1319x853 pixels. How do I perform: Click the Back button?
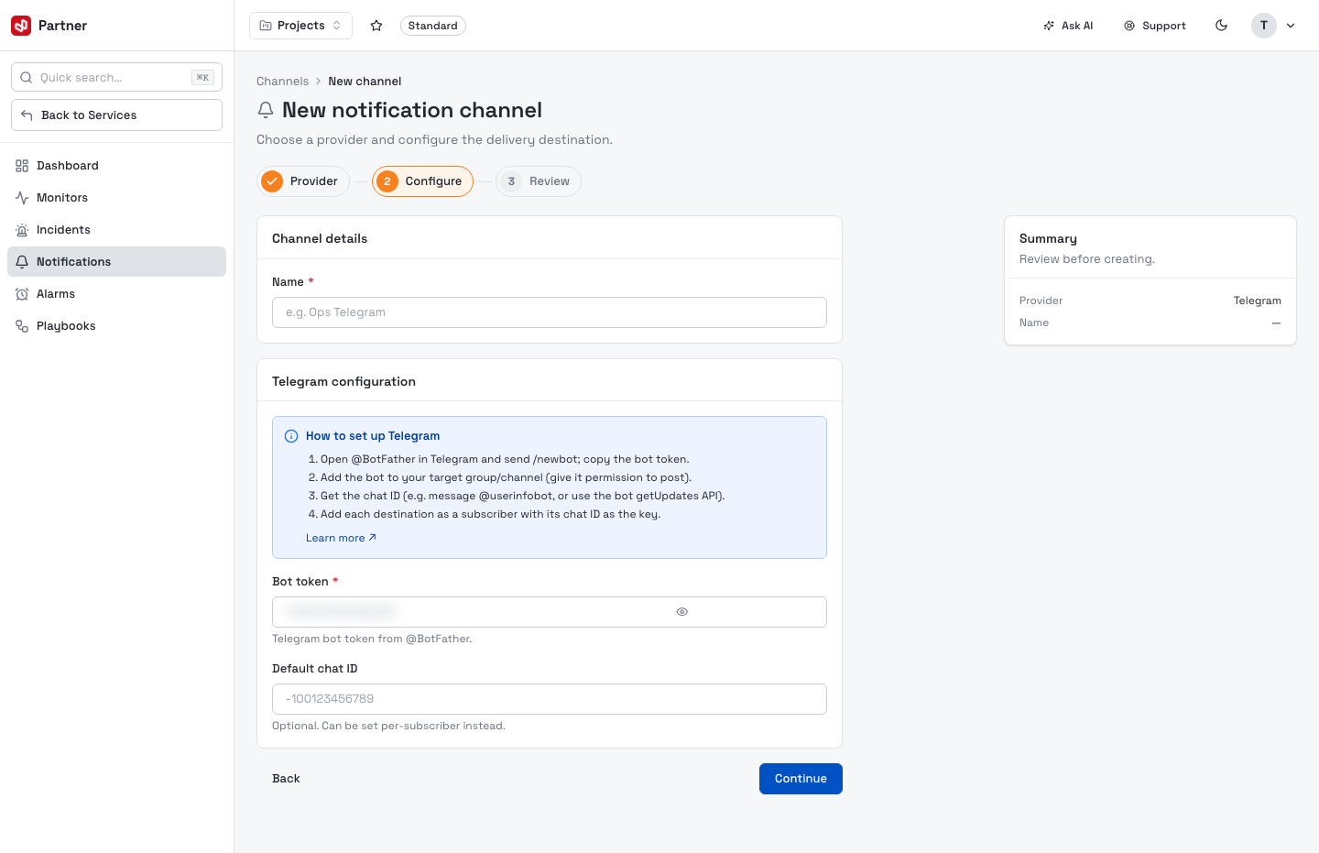[286, 779]
